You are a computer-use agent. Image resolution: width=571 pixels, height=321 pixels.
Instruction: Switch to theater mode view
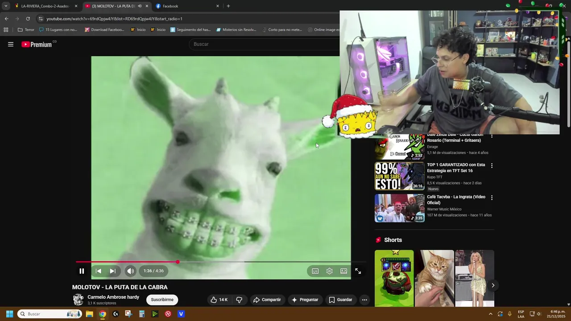tap(343, 271)
